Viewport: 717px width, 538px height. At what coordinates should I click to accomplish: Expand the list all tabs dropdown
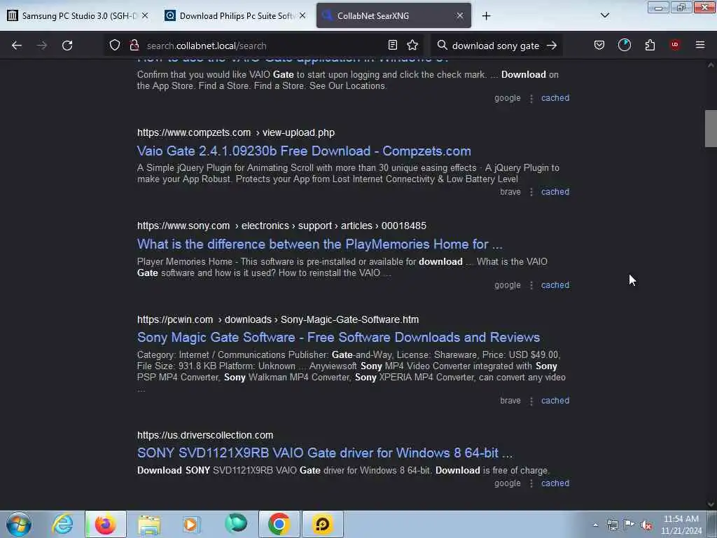pyautogui.click(x=604, y=15)
